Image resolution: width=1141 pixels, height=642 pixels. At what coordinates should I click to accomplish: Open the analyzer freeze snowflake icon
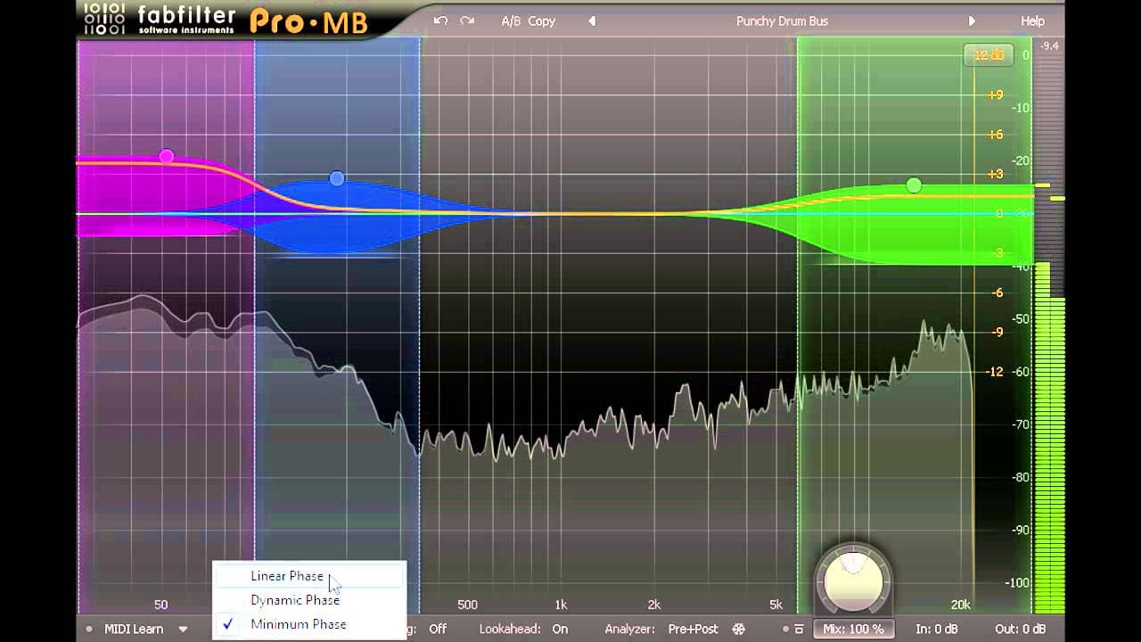(x=738, y=629)
